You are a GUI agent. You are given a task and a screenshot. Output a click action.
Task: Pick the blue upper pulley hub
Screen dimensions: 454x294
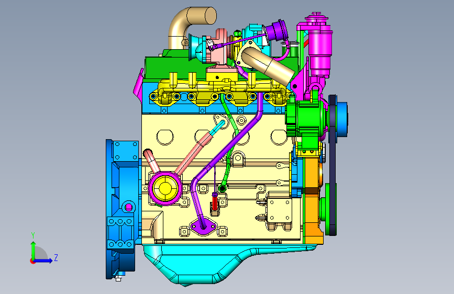[342, 119]
